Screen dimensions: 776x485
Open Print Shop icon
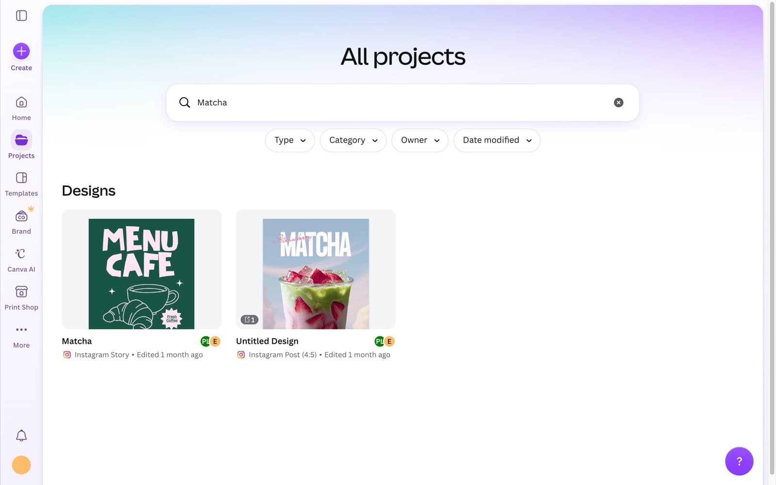click(x=21, y=291)
